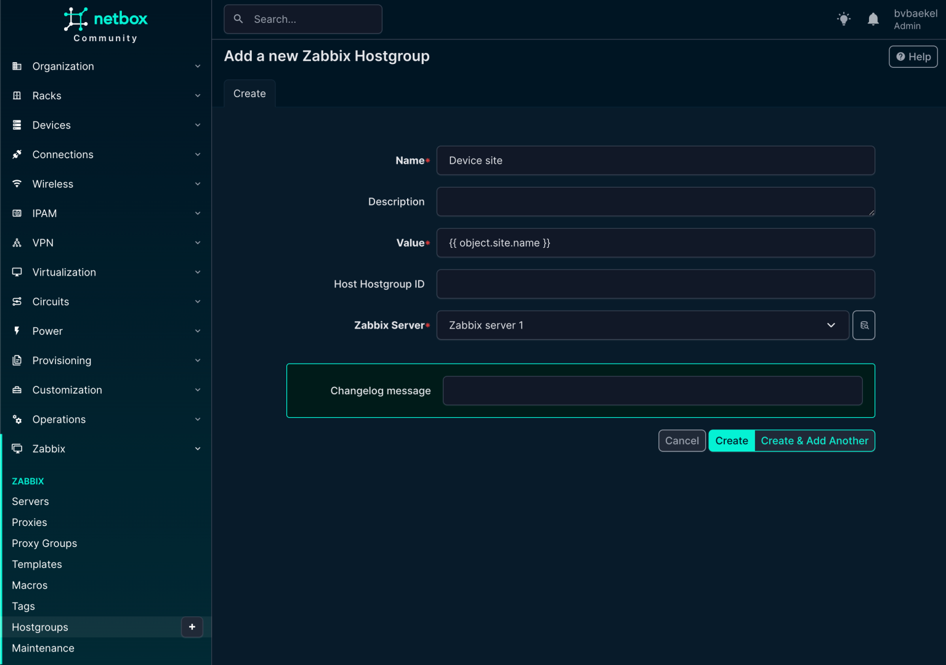
Task: Select the VPN icon in sidebar
Action: click(17, 242)
